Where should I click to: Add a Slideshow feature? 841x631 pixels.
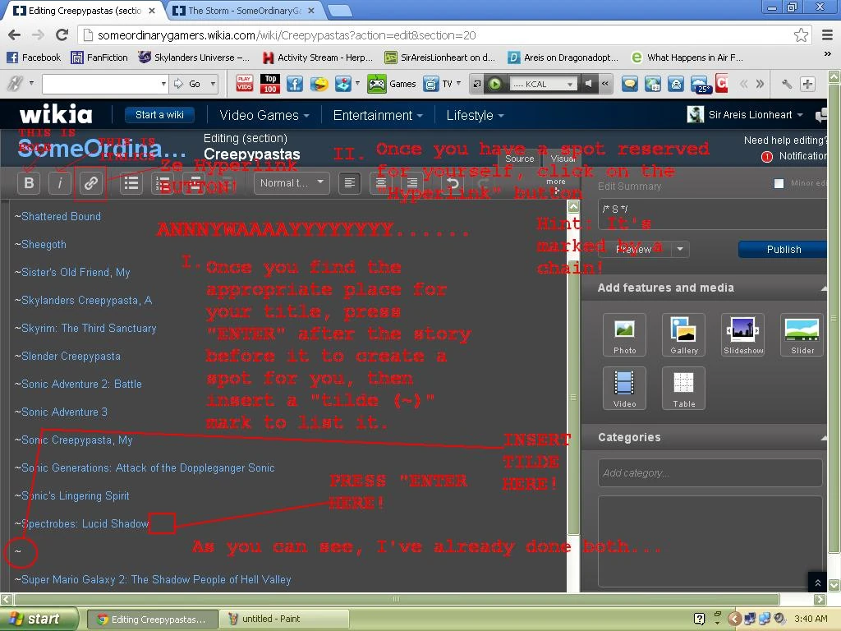click(742, 335)
